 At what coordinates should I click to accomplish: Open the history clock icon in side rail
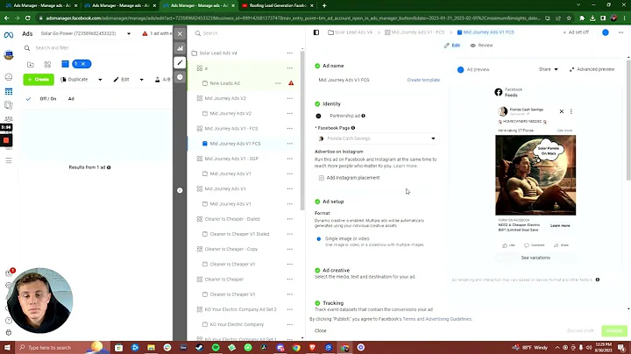pos(180,77)
